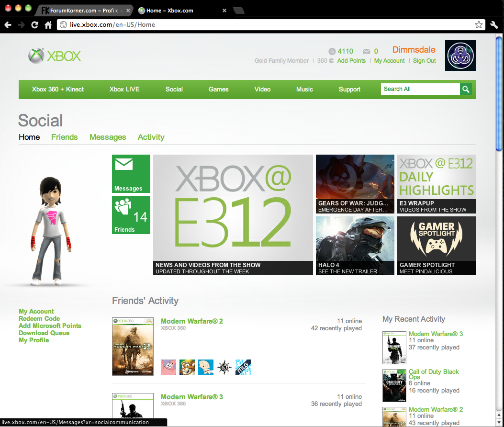Open the green Friends 14 tile

coord(131,215)
